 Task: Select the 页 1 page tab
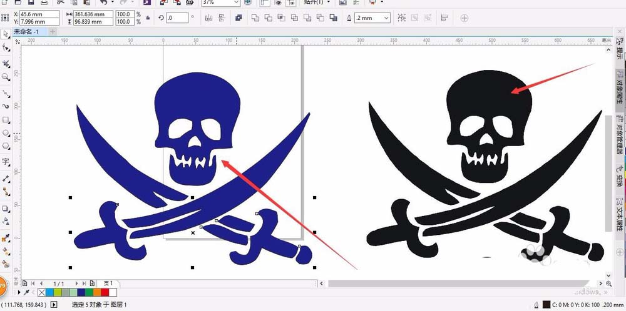coord(108,283)
